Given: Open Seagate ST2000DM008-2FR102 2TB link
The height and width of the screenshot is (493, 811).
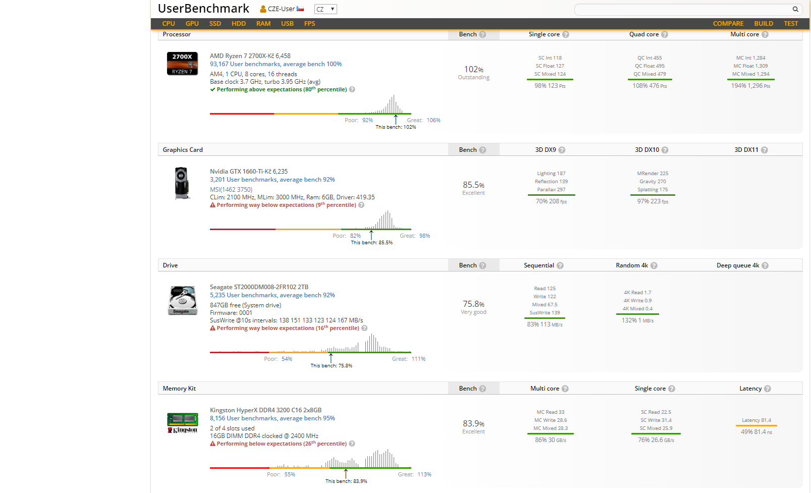Looking at the screenshot, I should 259,287.
